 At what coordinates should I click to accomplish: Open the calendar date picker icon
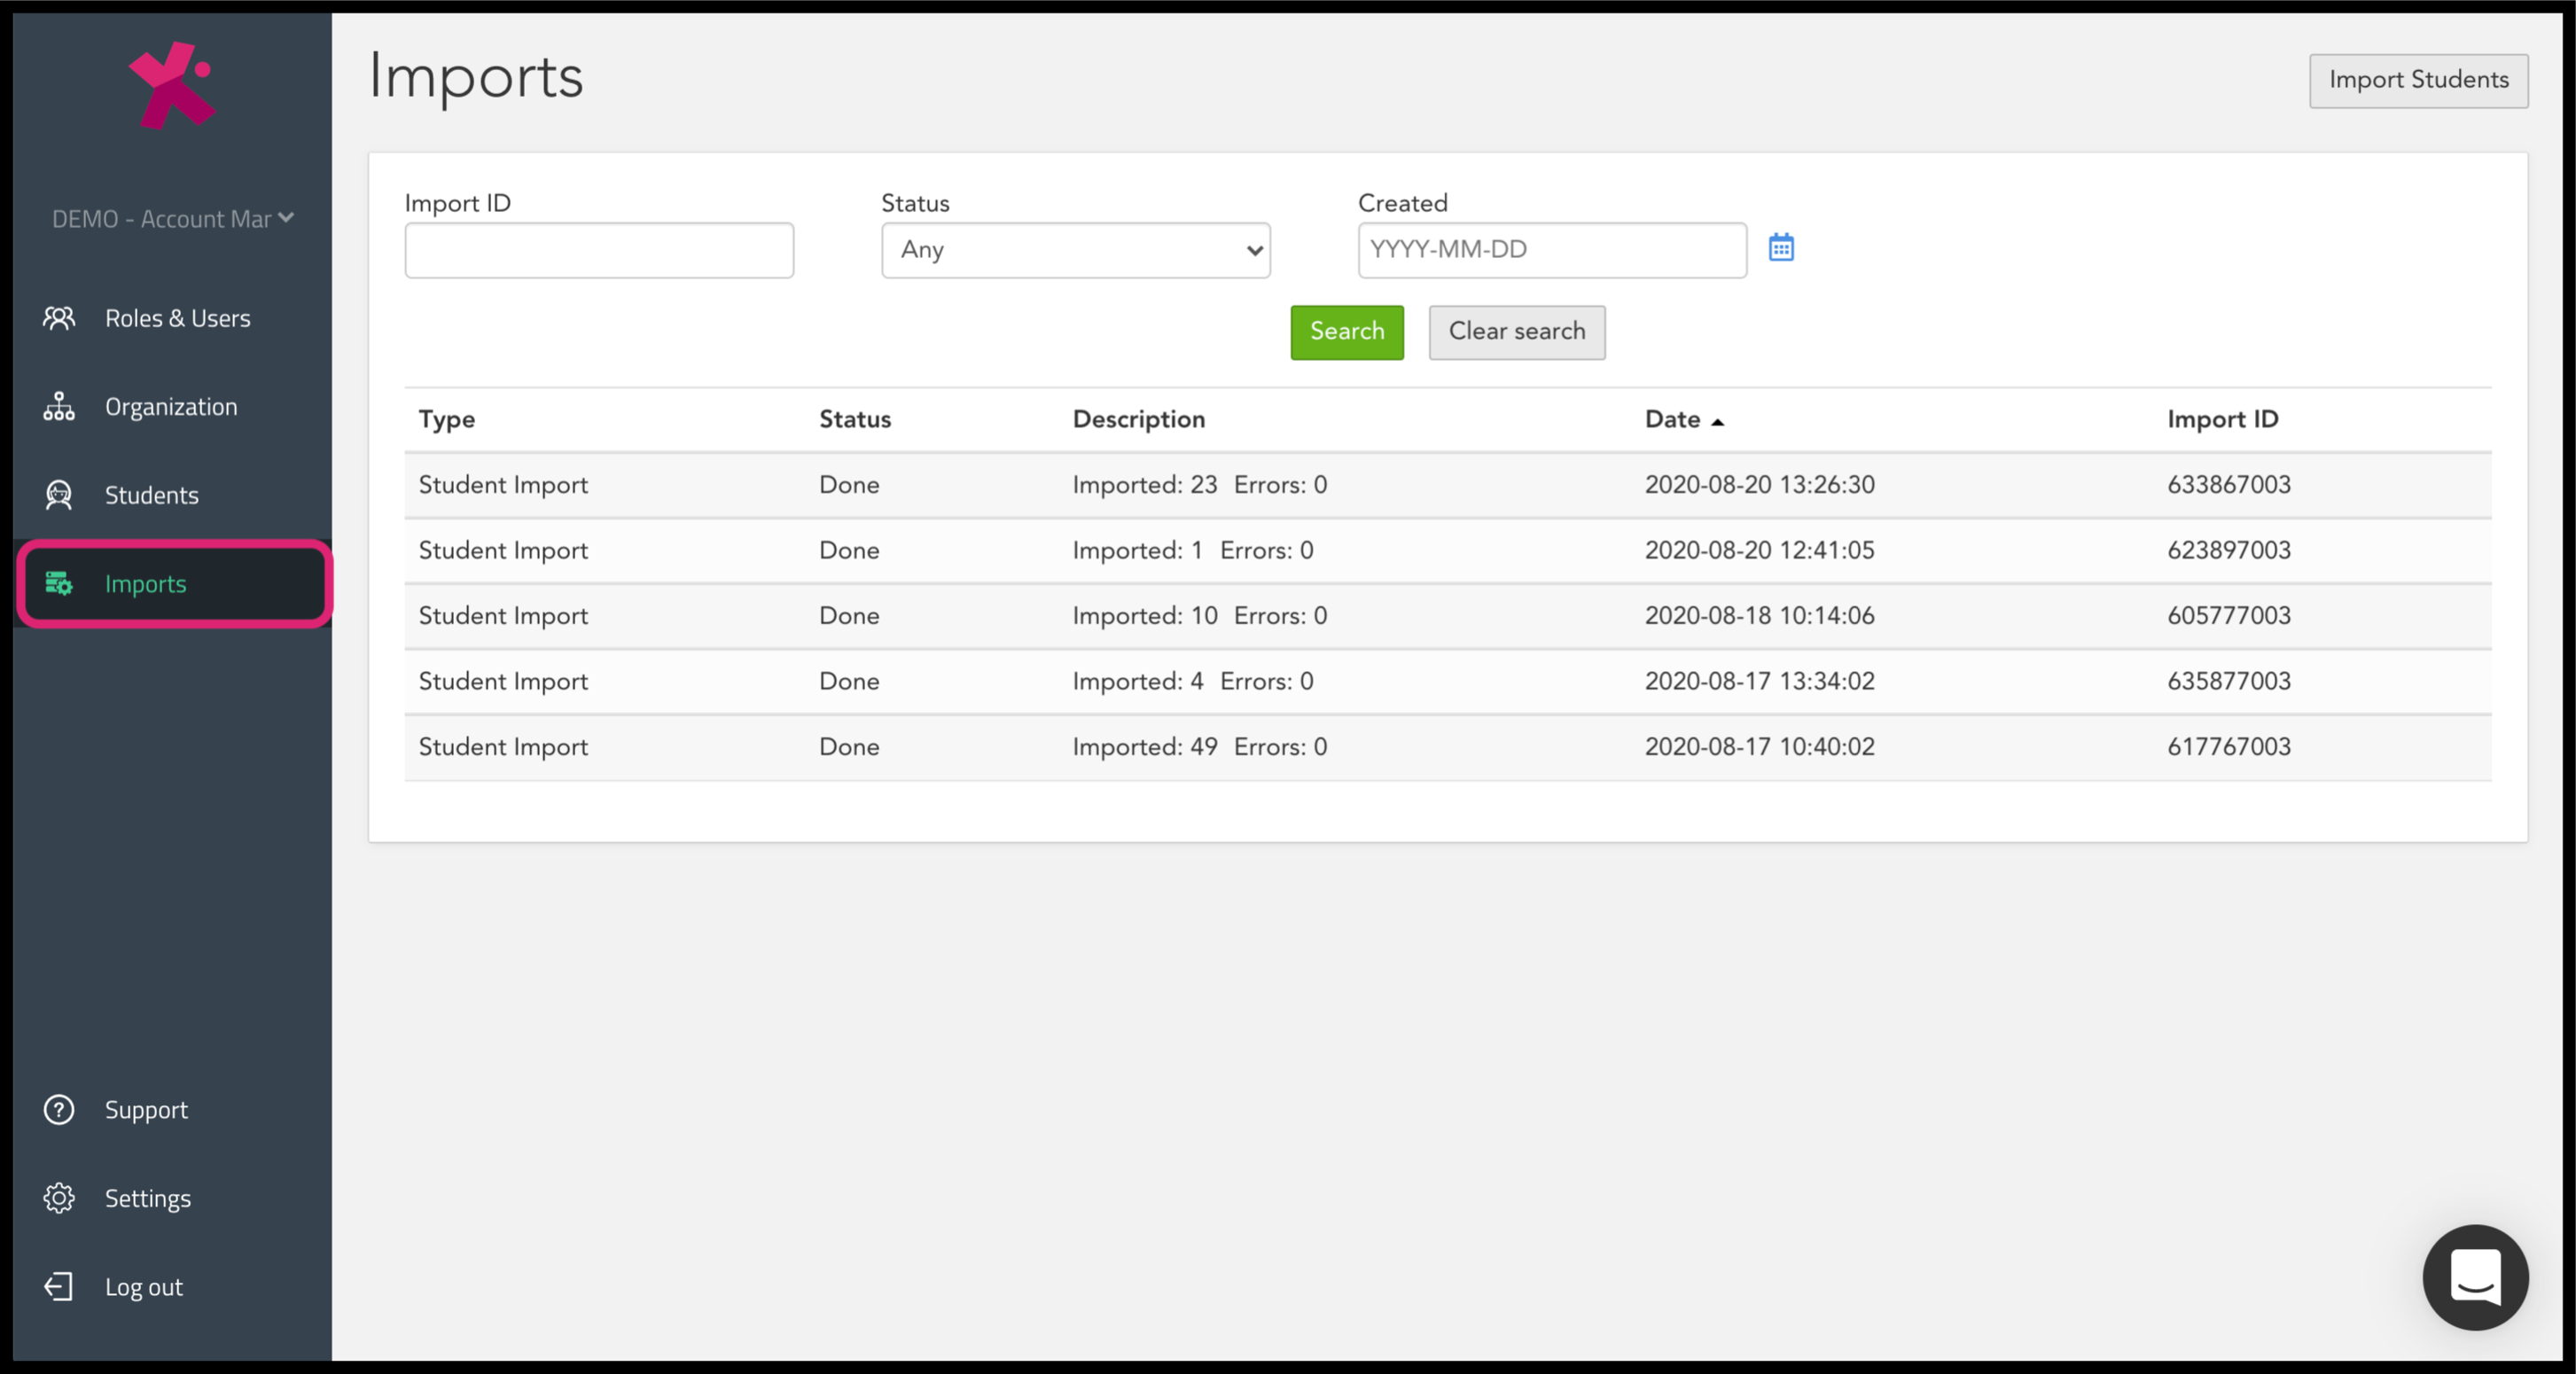[1781, 247]
